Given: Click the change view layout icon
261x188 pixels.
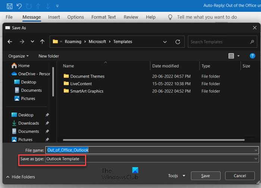Looking at the screenshot, I should pyautogui.click(x=232, y=56).
